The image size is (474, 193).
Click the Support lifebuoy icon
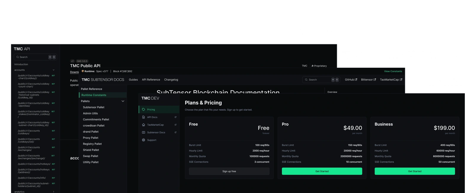click(x=143, y=140)
